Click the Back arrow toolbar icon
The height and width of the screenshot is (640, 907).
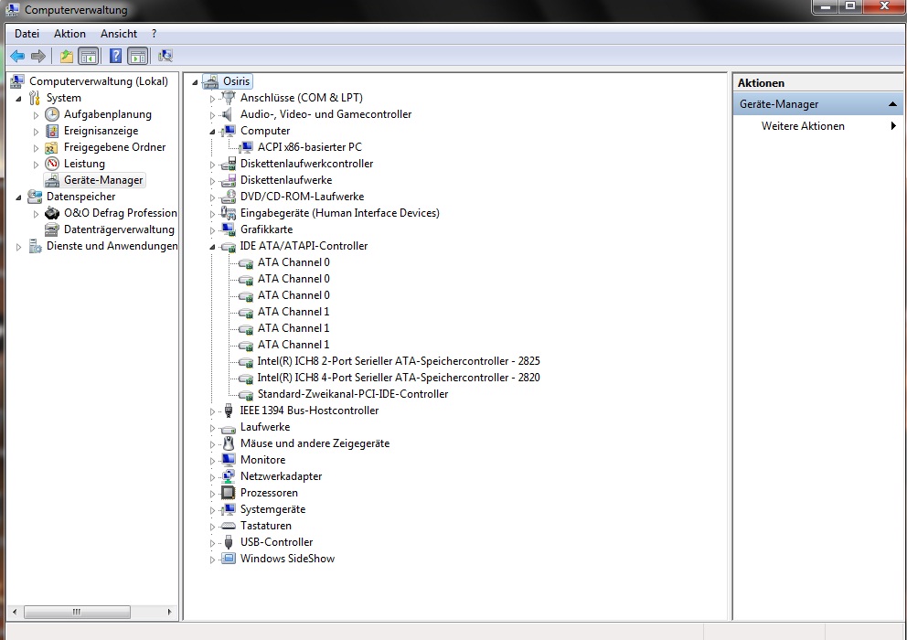click(x=17, y=56)
